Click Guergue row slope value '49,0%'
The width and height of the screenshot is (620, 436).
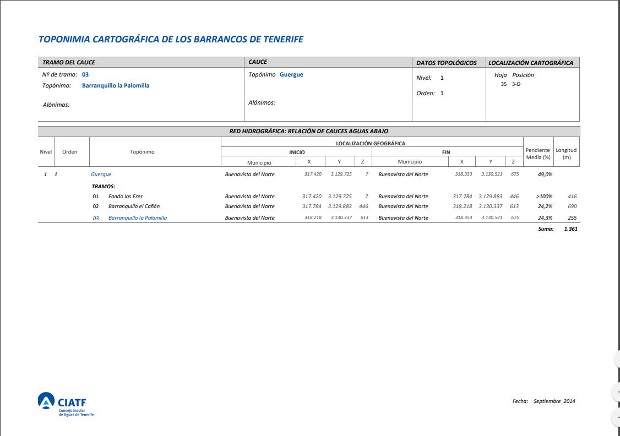(545, 175)
